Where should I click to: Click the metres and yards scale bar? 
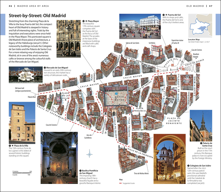pyautogui.click(x=22, y=173)
